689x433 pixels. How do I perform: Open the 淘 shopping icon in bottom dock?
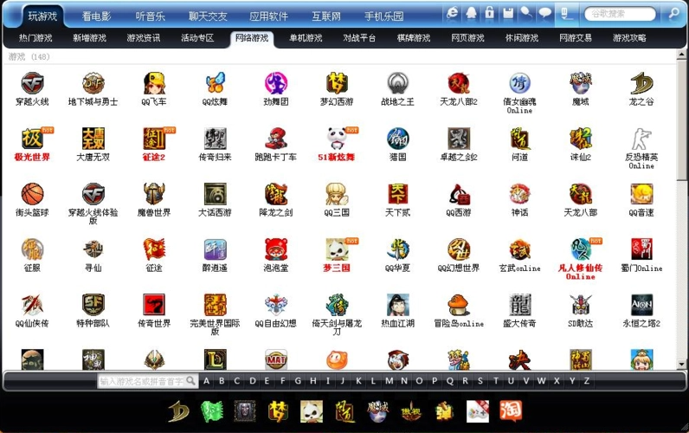[511, 410]
